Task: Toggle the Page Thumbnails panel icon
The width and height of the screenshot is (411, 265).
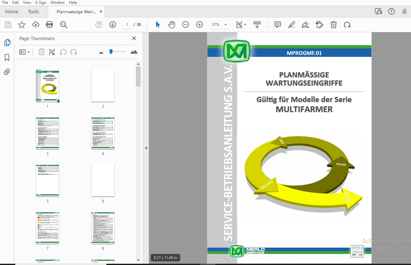Action: point(7,43)
